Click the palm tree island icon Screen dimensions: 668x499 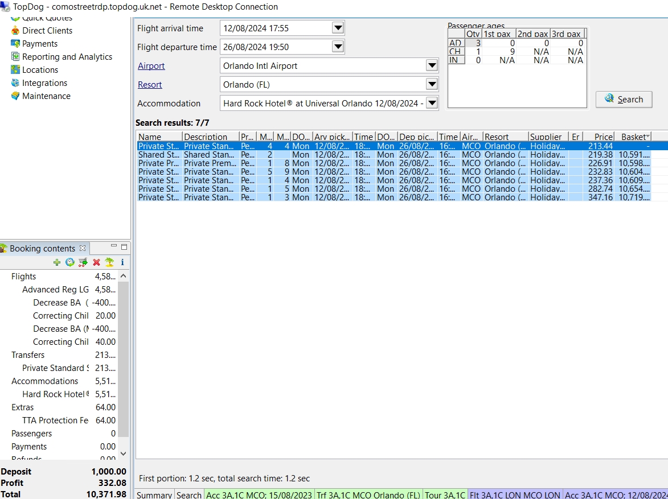[x=109, y=262]
